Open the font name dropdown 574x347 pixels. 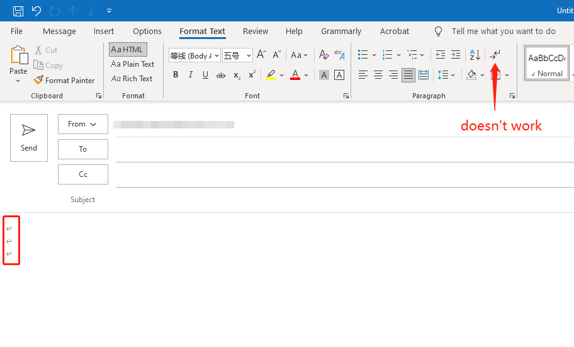tap(217, 55)
